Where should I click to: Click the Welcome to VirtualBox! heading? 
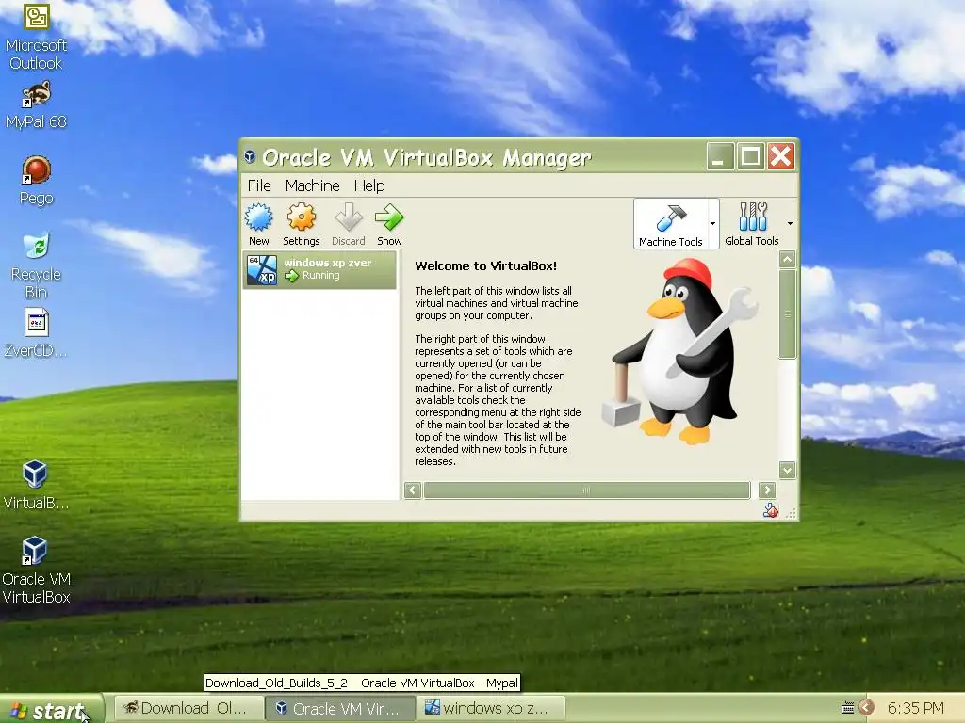[485, 265]
